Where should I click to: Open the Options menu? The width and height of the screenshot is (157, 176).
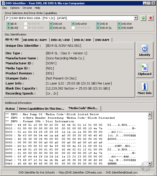15,8
